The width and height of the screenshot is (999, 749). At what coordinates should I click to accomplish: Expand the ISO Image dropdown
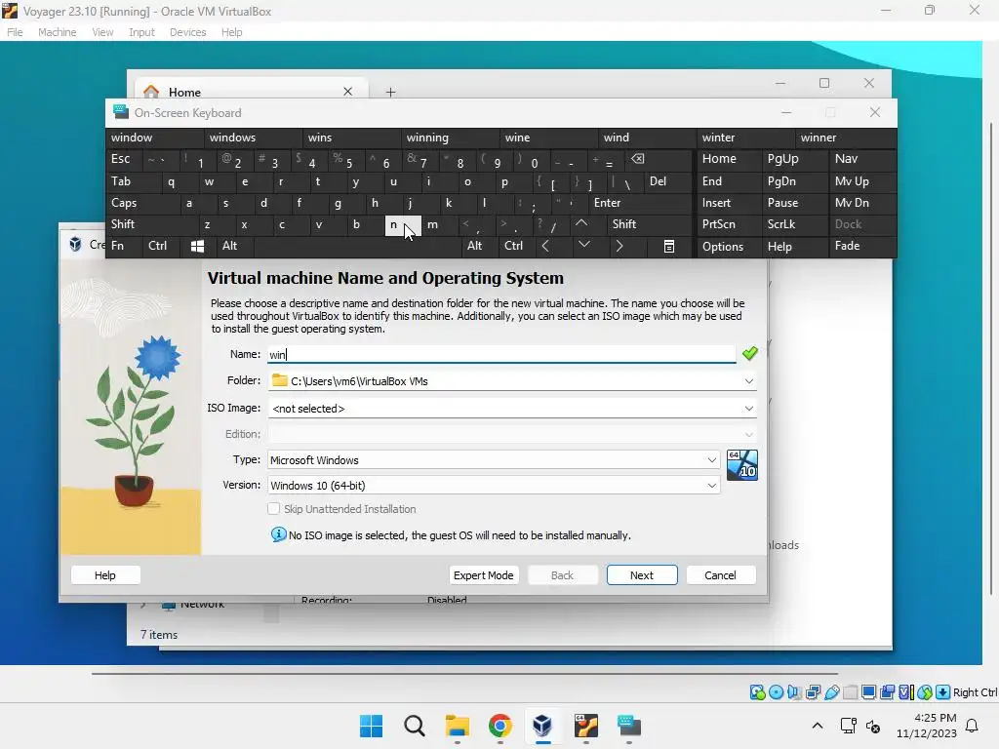coord(748,409)
